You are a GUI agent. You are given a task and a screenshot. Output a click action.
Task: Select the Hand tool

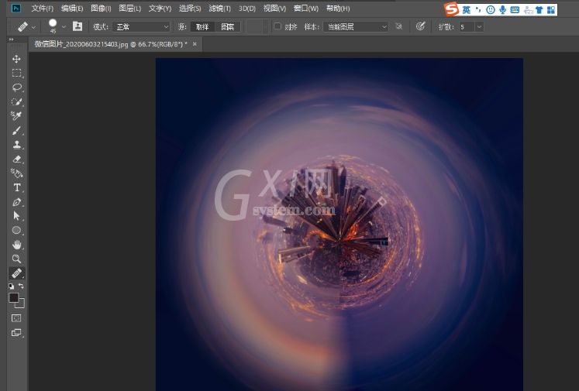(x=16, y=245)
